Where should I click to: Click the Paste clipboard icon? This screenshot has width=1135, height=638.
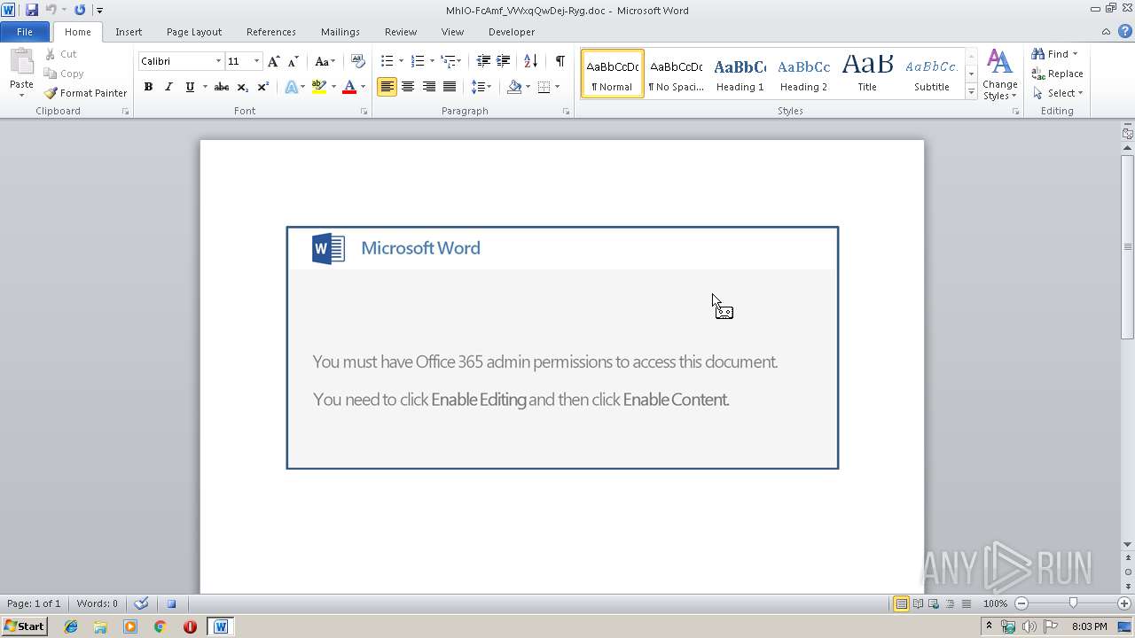pos(21,61)
